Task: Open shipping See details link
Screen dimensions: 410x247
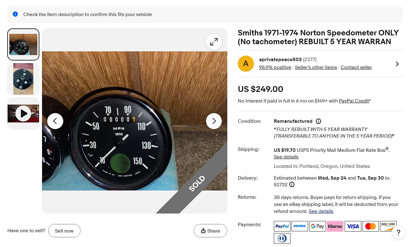Action: click(286, 157)
